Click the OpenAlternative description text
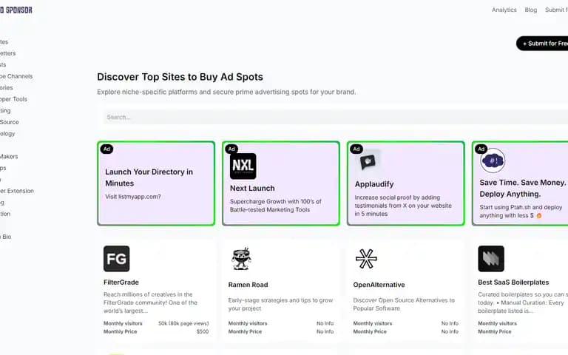568x355 pixels. click(x=404, y=304)
